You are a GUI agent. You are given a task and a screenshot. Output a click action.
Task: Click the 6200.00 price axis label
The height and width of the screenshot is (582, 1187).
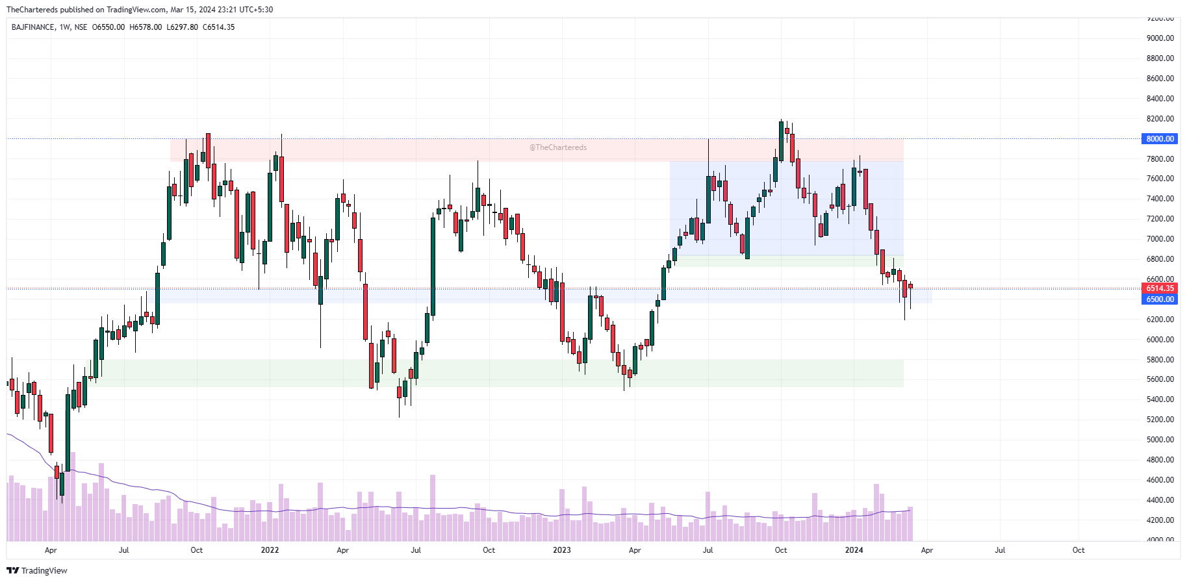click(x=1160, y=320)
